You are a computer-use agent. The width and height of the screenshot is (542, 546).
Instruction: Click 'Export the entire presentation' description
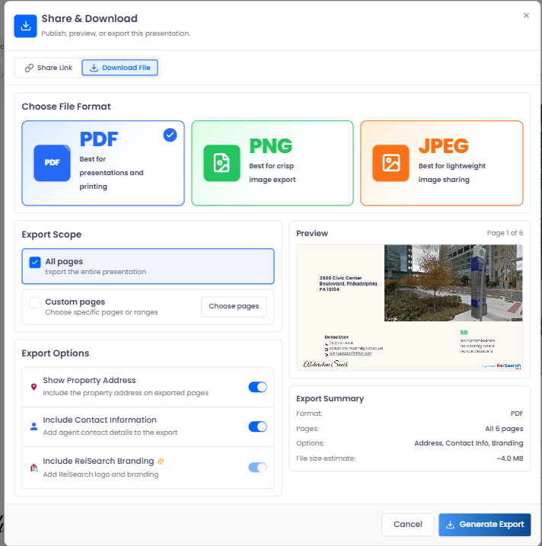click(96, 272)
